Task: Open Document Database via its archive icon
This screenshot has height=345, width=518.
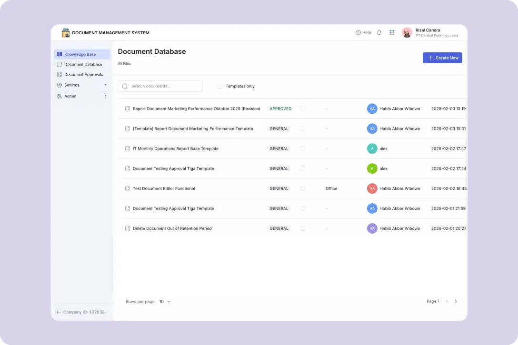Action: (59, 64)
